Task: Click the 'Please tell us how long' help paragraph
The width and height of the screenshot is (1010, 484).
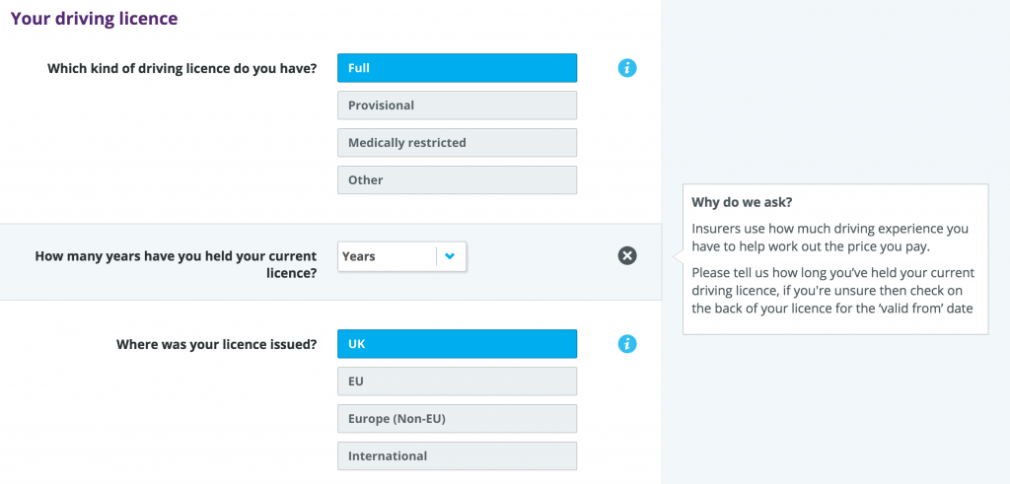Action: (832, 290)
